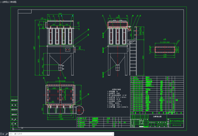Click the '24袋除尘器' title block text
This screenshot has height=136, width=198.
point(157,117)
